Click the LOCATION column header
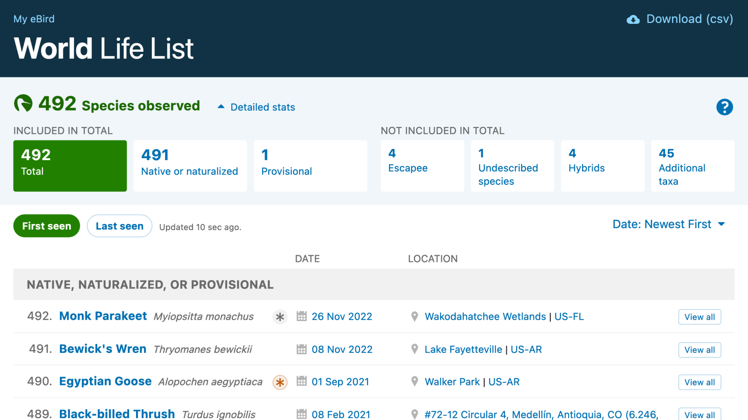This screenshot has height=420, width=748. pyautogui.click(x=433, y=259)
